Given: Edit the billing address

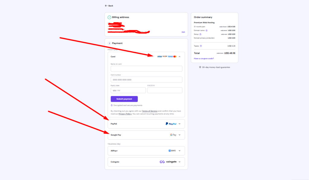Looking at the screenshot, I should [183, 32].
